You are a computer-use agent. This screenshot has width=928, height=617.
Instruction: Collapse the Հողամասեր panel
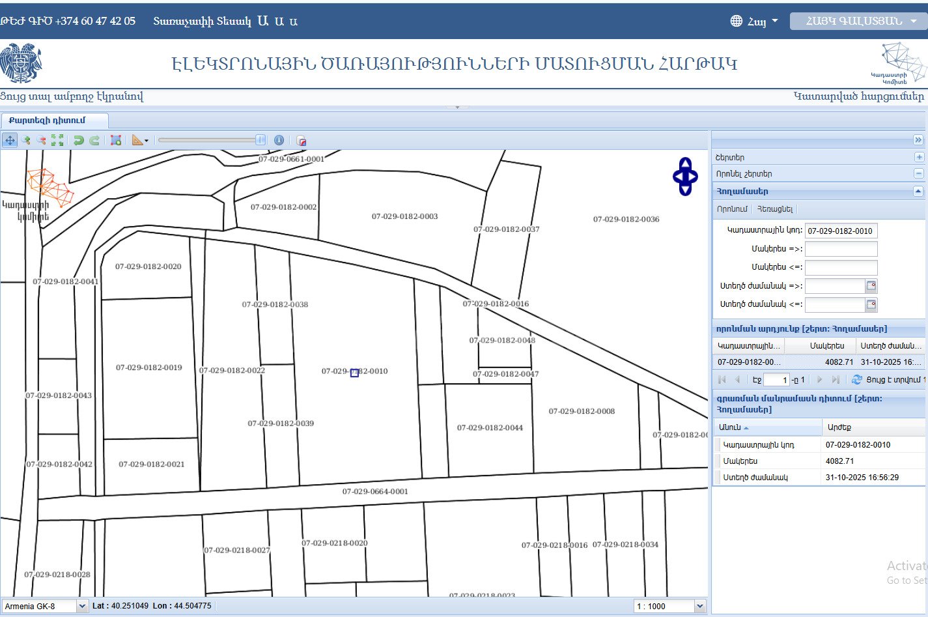pyautogui.click(x=918, y=192)
